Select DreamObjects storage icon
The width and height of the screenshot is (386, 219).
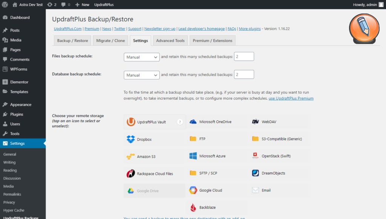tap(255, 173)
